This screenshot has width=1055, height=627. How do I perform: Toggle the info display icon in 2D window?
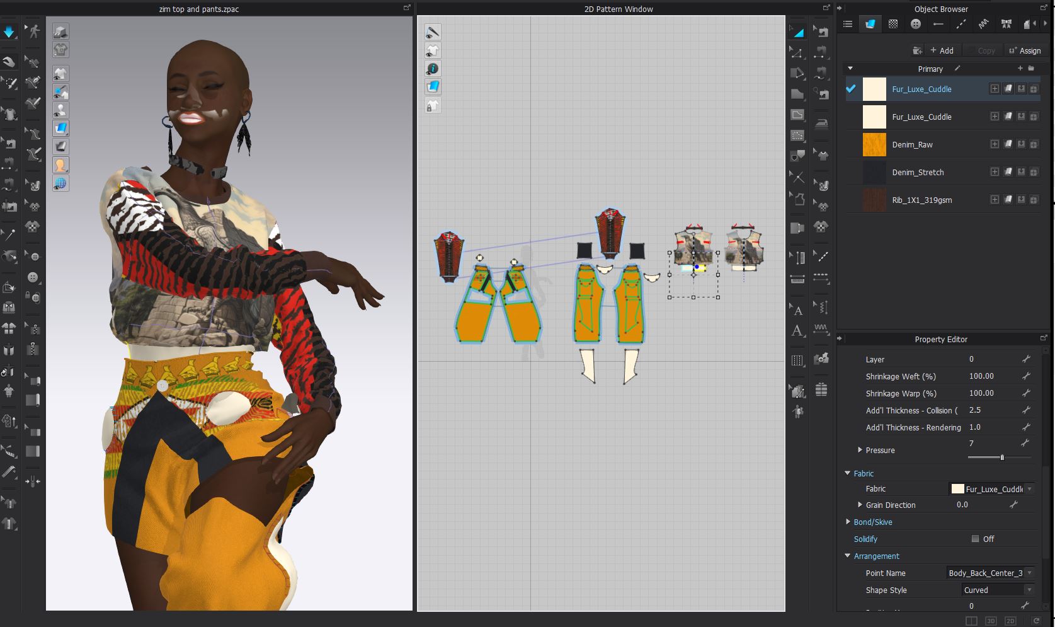[x=433, y=69]
